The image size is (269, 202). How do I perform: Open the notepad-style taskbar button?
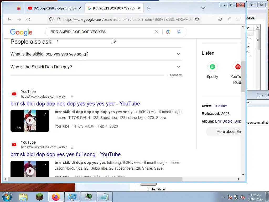pyautogui.click(x=105, y=197)
